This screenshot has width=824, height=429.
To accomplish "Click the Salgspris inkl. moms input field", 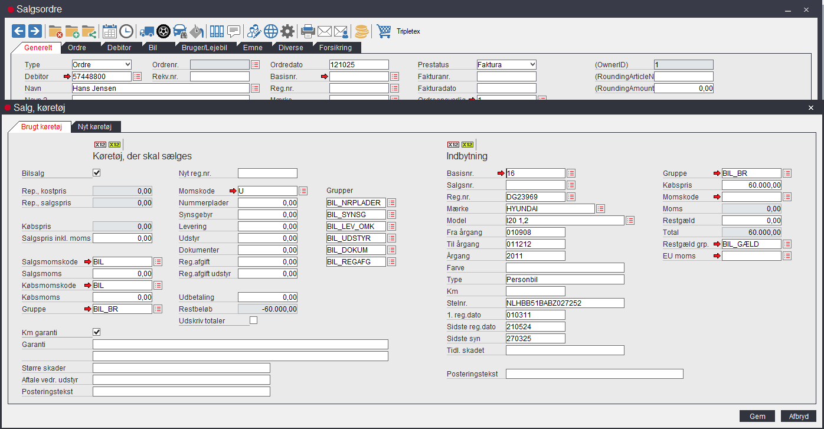I will pos(122,238).
